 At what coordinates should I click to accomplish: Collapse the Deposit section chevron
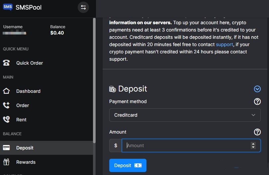pyautogui.click(x=257, y=89)
